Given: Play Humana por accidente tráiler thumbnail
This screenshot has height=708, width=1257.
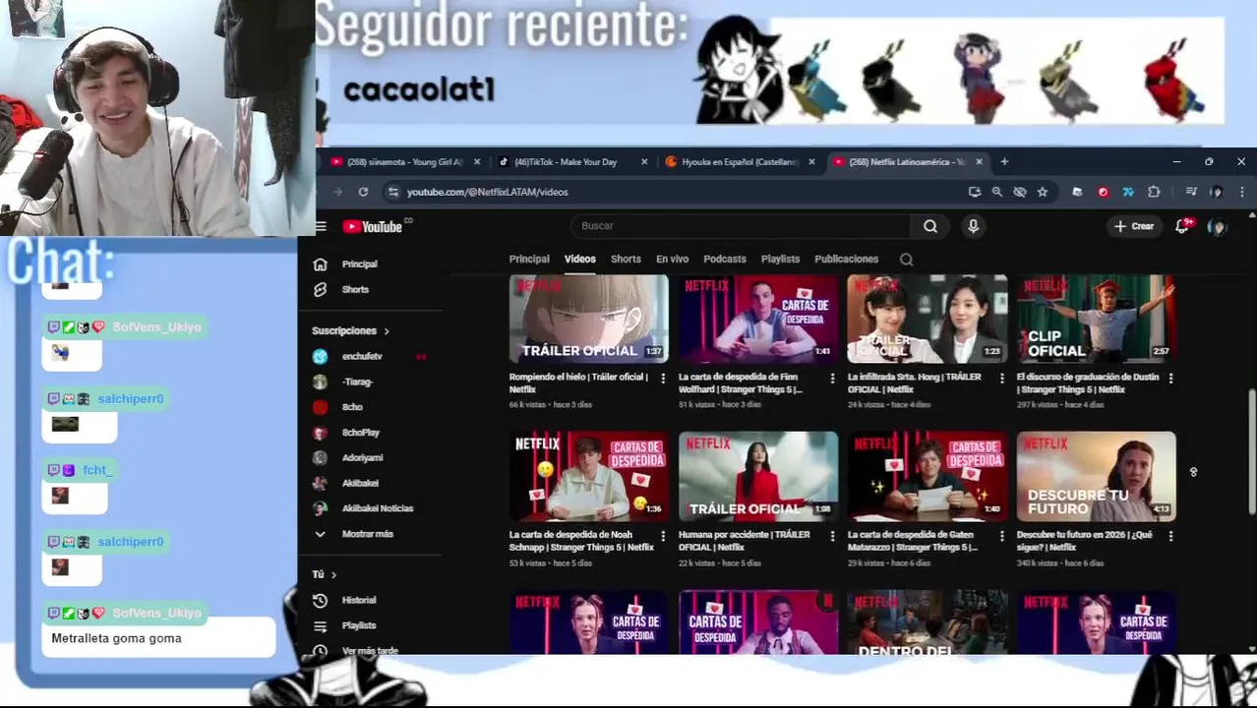Looking at the screenshot, I should pyautogui.click(x=758, y=476).
